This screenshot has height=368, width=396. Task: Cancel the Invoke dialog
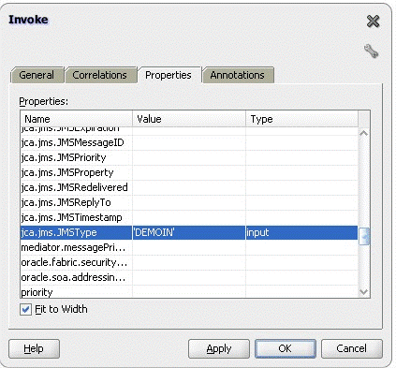coord(352,348)
